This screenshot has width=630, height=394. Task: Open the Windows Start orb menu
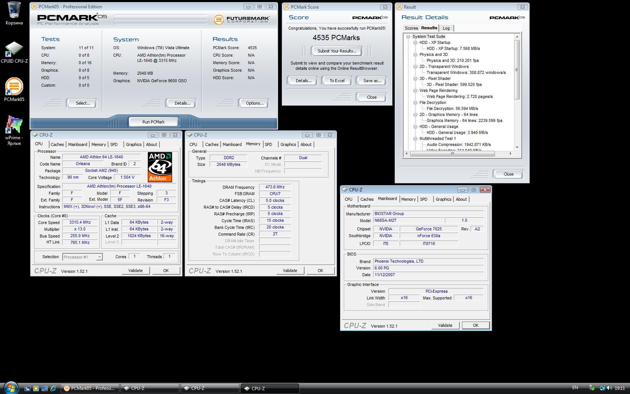(10, 388)
